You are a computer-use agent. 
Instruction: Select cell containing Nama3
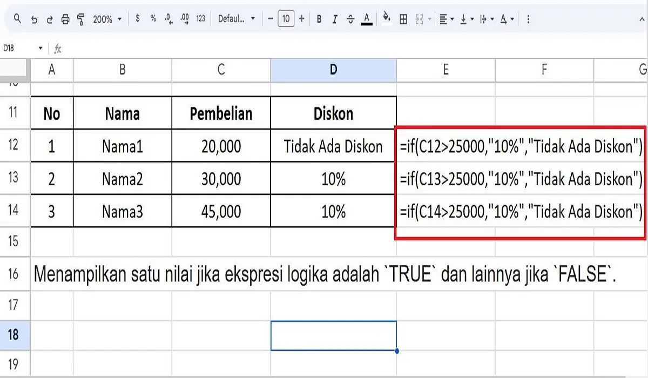click(123, 211)
